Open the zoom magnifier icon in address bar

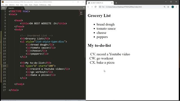point(165,7)
